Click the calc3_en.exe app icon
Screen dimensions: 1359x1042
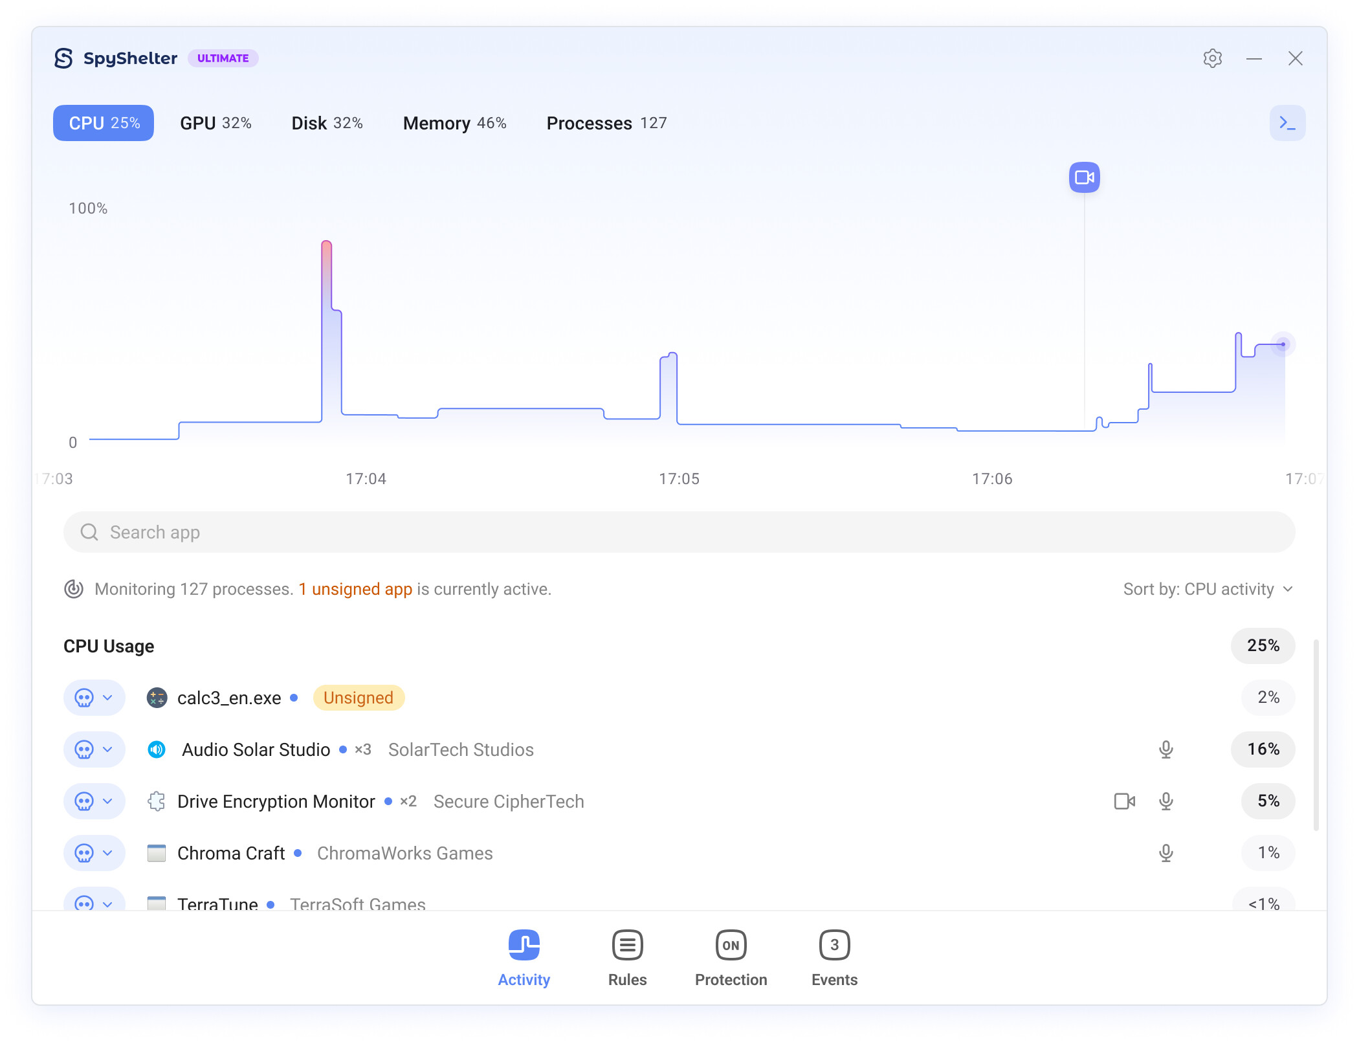pos(157,698)
